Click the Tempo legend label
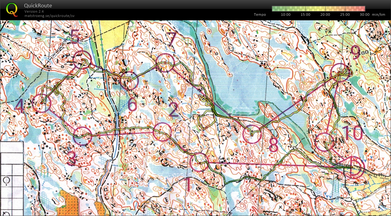Viewport: 391px width, 216px height. click(x=260, y=15)
